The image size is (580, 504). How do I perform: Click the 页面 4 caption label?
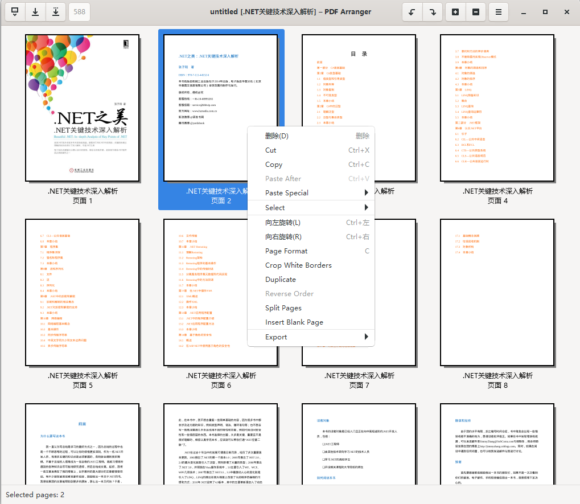(497, 200)
